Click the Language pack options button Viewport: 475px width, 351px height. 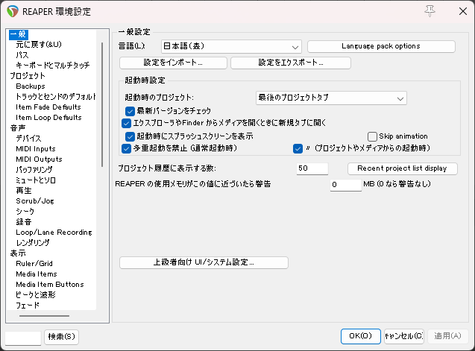point(381,46)
